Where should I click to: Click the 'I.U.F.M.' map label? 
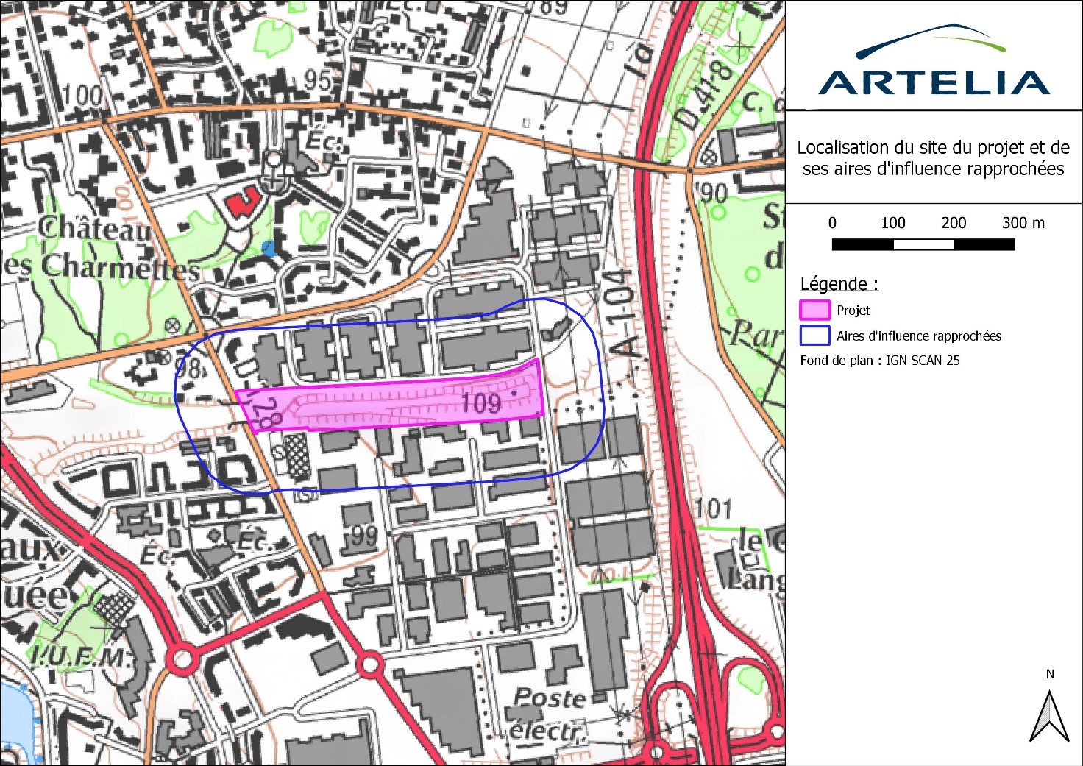81,657
